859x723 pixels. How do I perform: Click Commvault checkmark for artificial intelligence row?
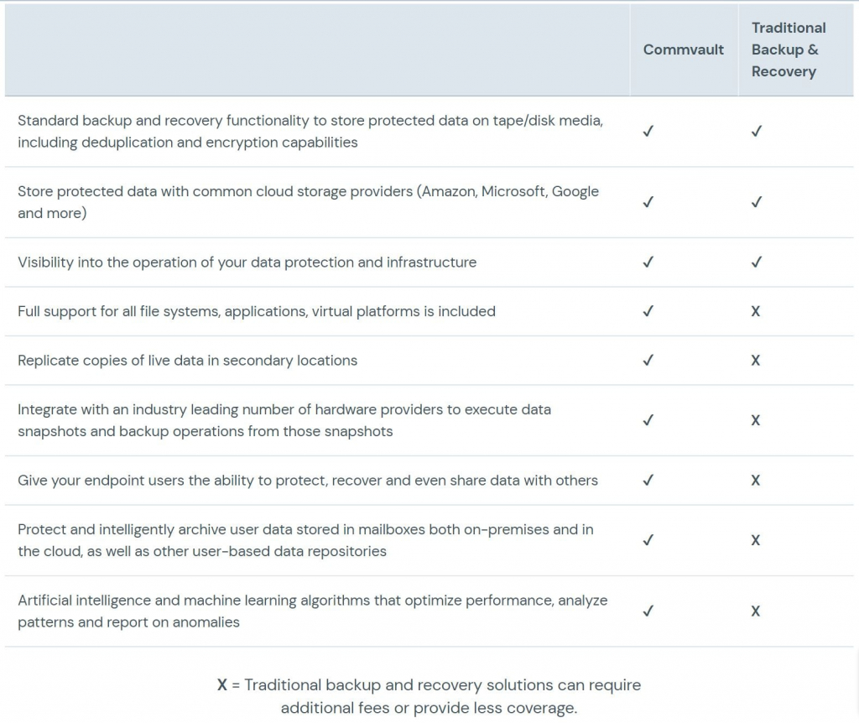[x=648, y=611]
